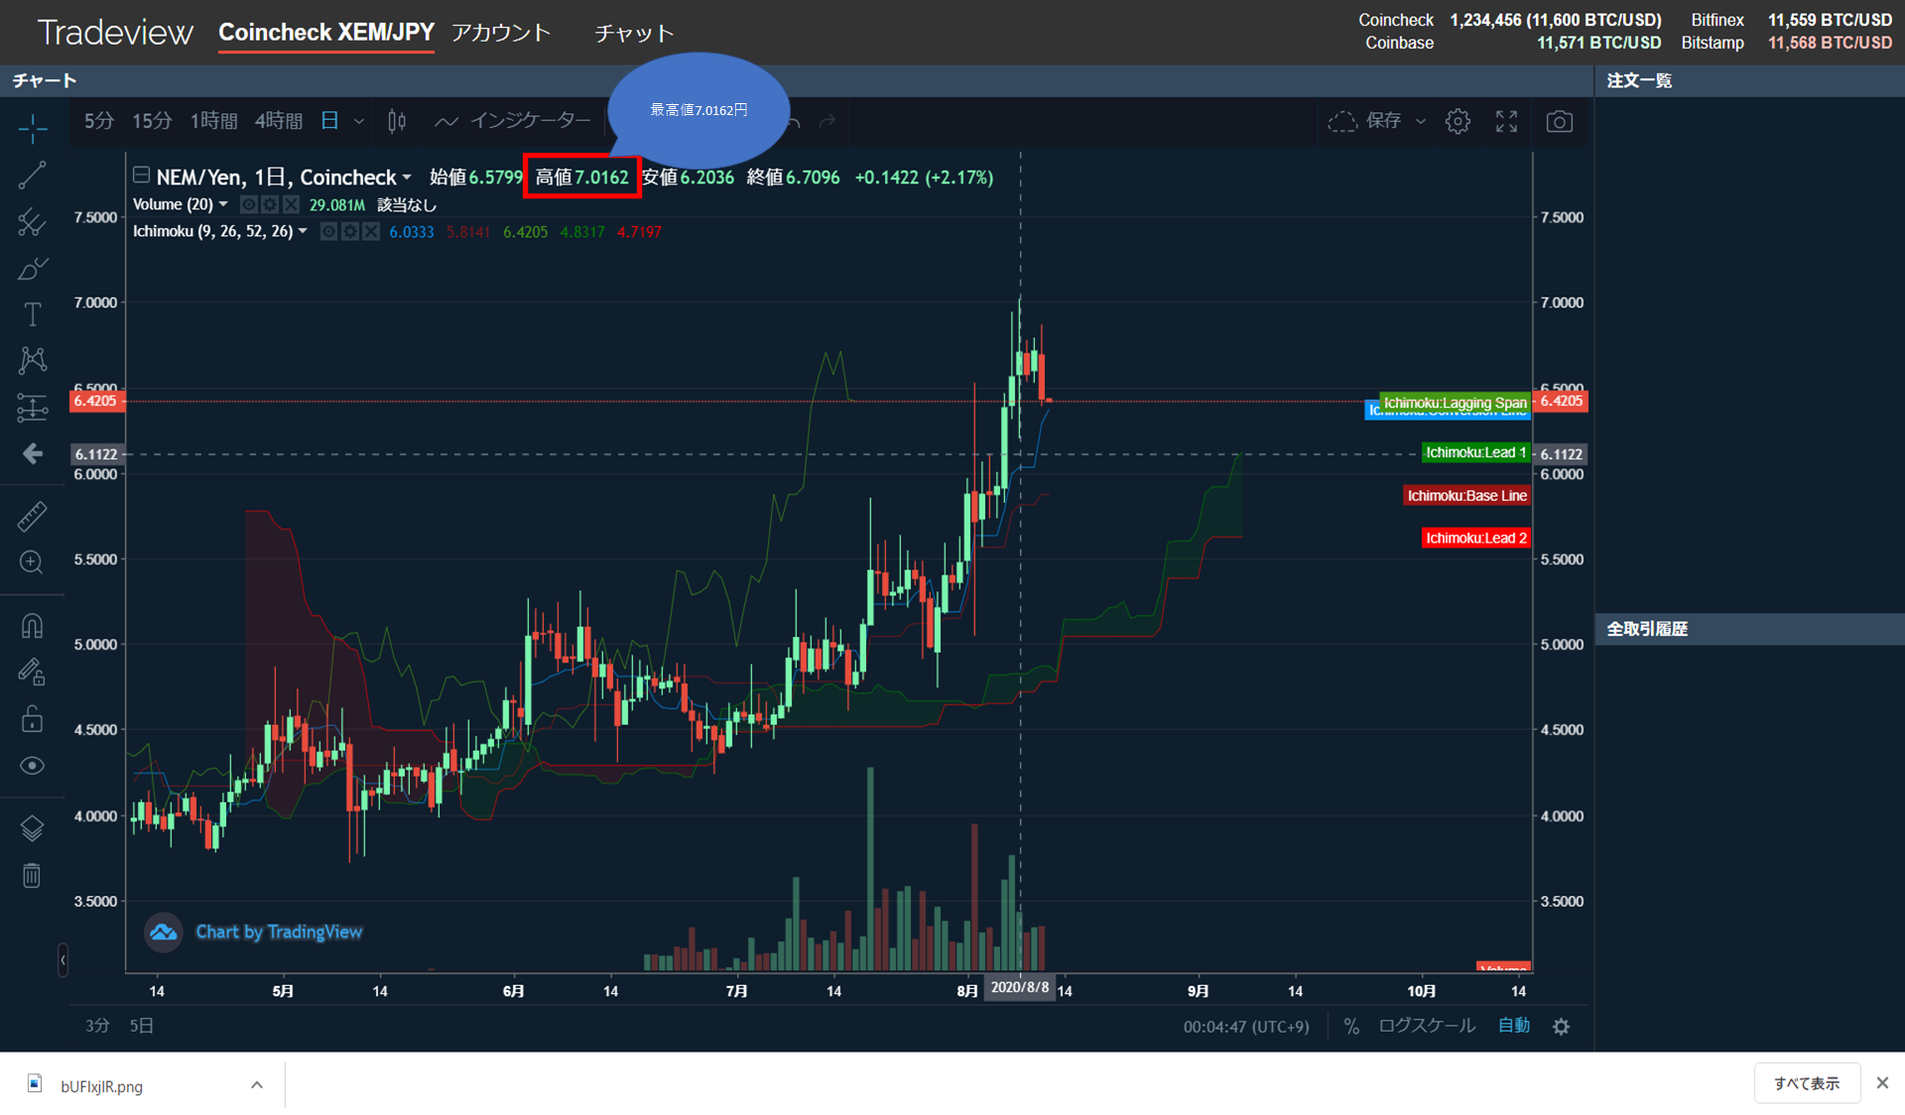
Task: Open the Coincheck XEM/JPY tab
Action: point(326,33)
